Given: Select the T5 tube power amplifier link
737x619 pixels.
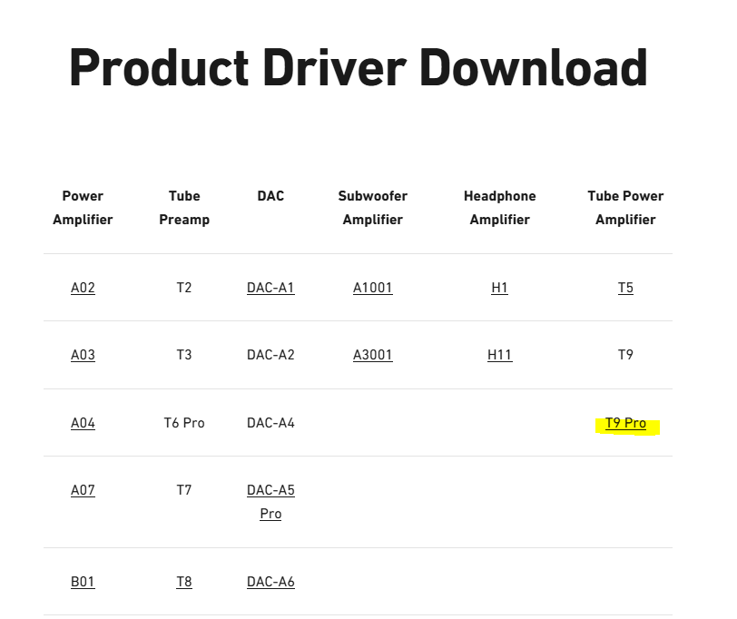Looking at the screenshot, I should [625, 288].
